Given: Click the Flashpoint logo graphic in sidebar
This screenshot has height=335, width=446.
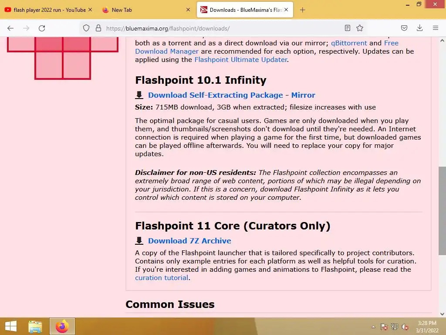Looking at the screenshot, I should coord(63,58).
